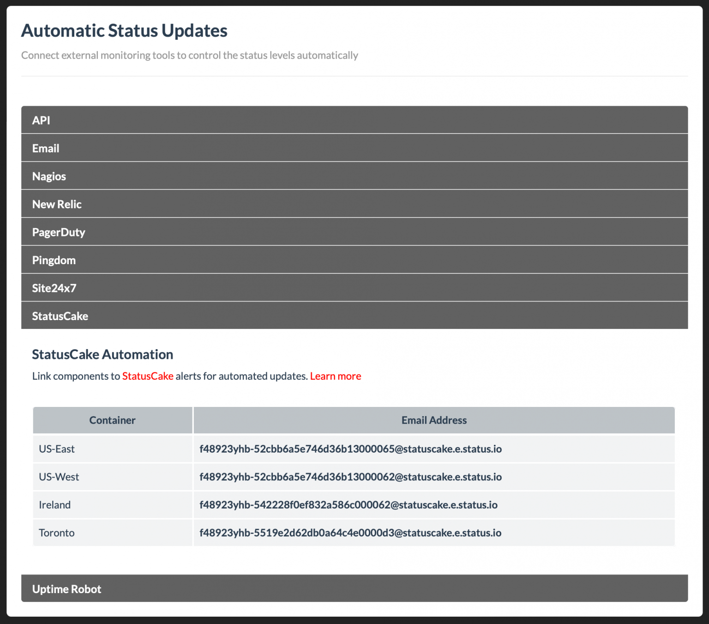
Task: Click the StatusCake Automation heading
Action: (x=102, y=354)
